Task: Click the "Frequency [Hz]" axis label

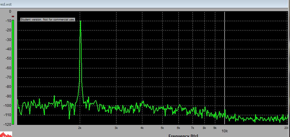Action: (x=183, y=136)
